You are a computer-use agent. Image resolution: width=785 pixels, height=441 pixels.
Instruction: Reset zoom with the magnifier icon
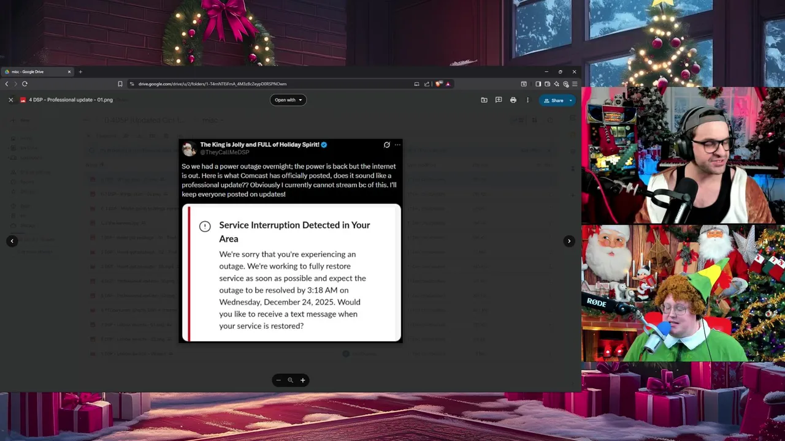tap(291, 380)
